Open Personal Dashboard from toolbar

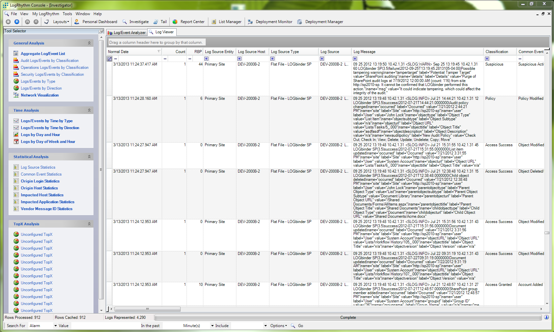pyautogui.click(x=96, y=22)
